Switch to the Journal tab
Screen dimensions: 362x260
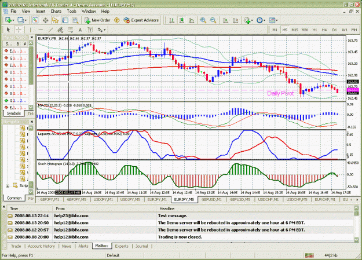[x=141, y=246]
